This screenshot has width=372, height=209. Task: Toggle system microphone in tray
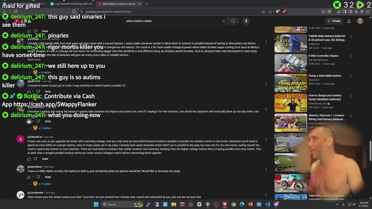343,204
